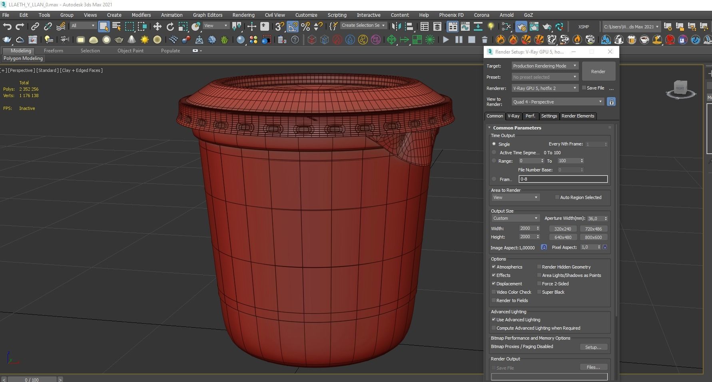The width and height of the screenshot is (712, 382).
Task: Open the Area to Render View dropdown
Action: pos(515,197)
